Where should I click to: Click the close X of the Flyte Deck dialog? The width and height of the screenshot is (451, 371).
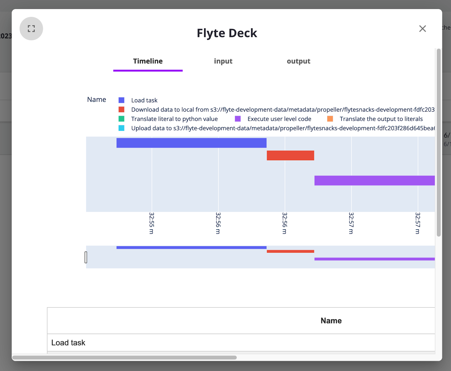422,28
